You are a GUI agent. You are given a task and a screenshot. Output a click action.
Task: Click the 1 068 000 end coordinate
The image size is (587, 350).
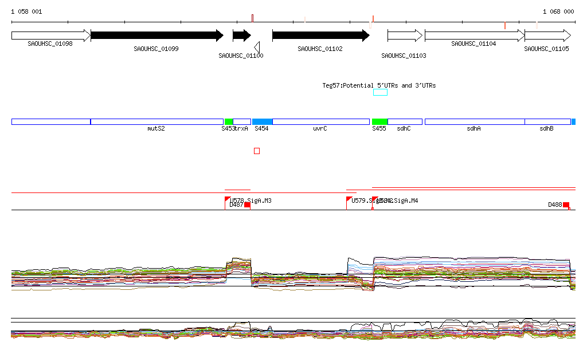pos(558,11)
